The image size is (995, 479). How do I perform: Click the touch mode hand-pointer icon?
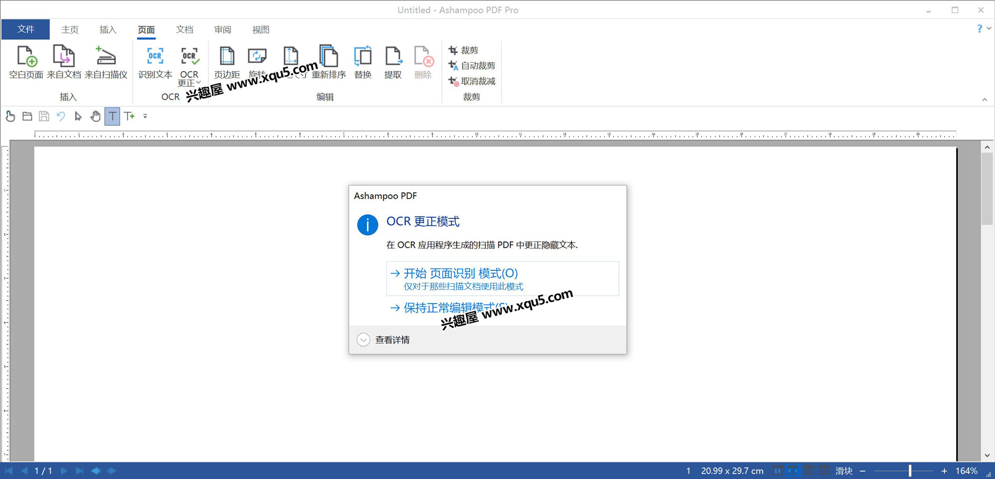point(10,116)
